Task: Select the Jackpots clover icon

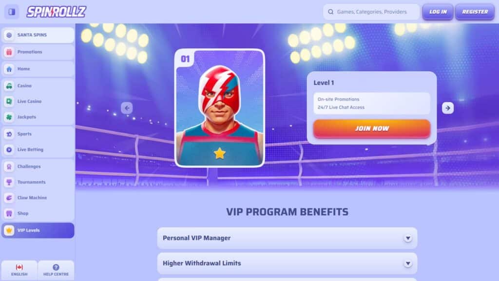Action: (x=9, y=117)
